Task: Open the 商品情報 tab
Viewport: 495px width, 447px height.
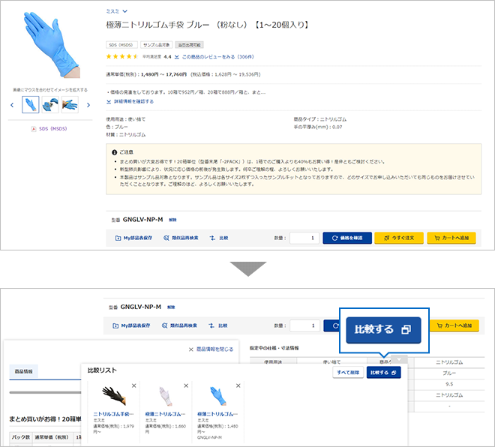Action: [x=21, y=372]
